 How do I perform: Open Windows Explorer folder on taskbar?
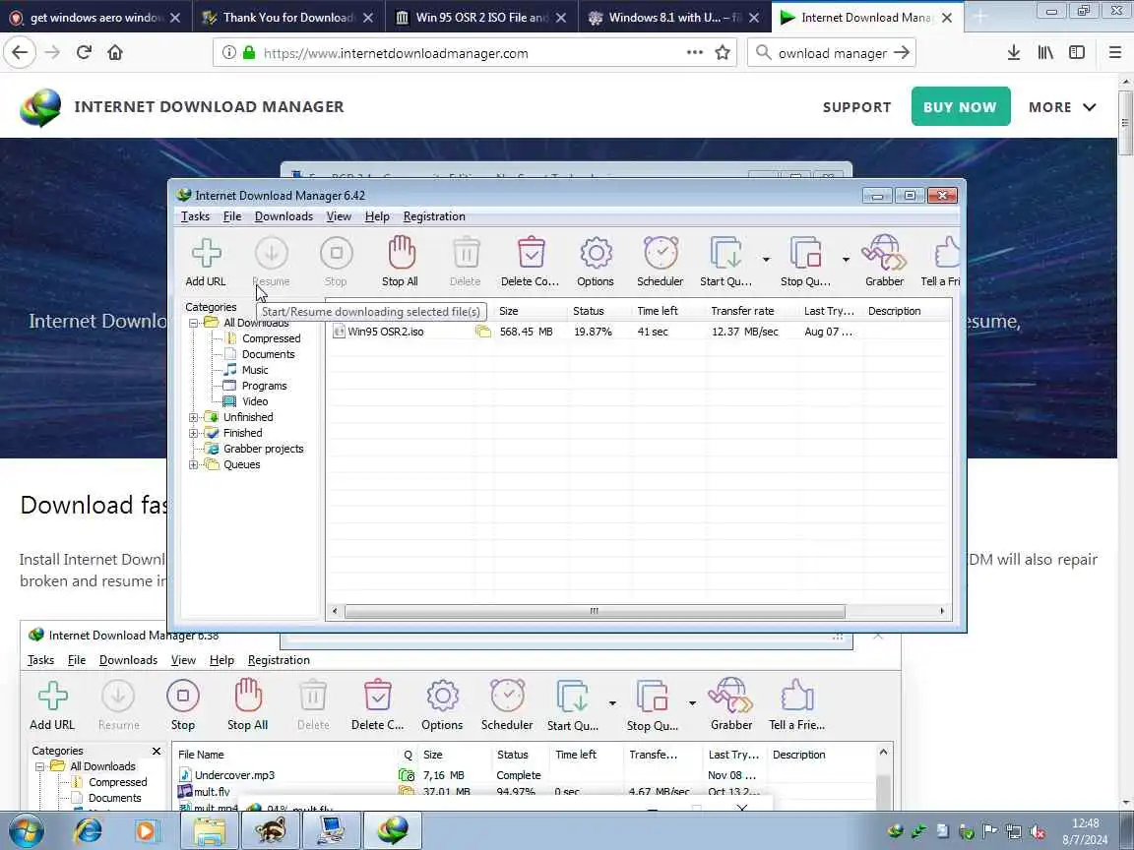(x=209, y=830)
